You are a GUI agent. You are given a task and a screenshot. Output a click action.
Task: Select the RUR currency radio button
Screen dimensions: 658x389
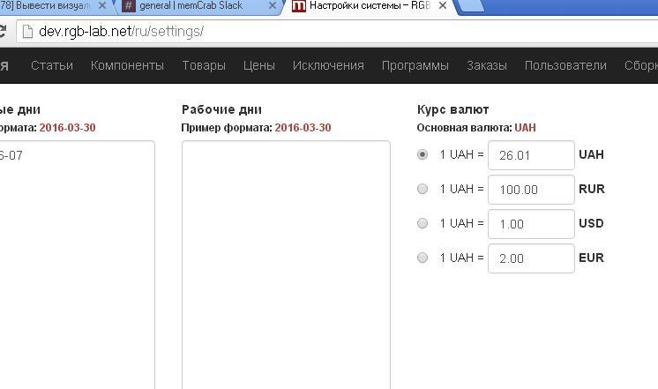pos(422,189)
